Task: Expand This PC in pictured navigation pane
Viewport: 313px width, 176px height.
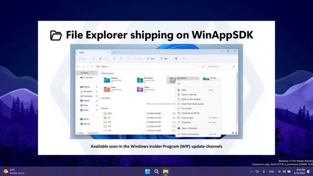Action: pos(78,119)
